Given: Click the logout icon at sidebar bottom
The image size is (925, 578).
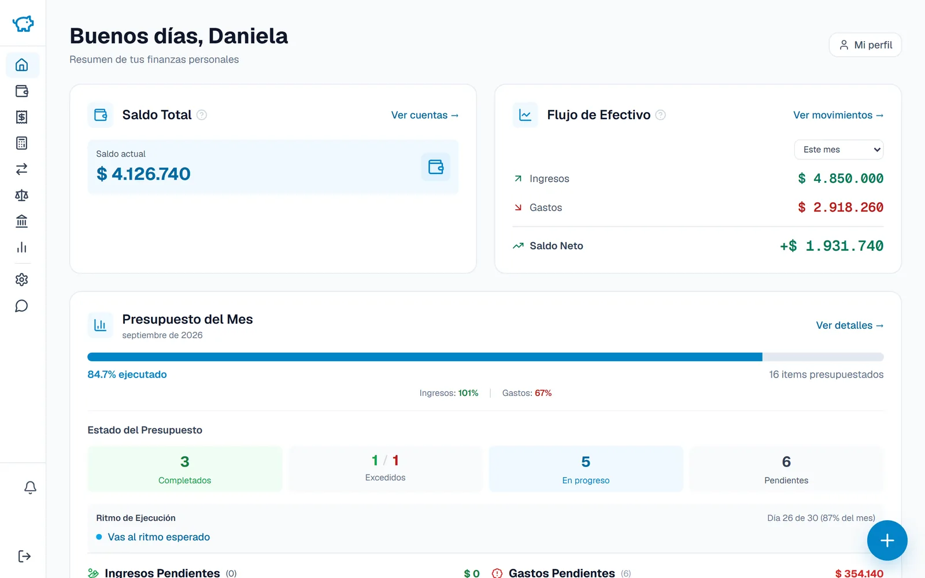Looking at the screenshot, I should 24,556.
